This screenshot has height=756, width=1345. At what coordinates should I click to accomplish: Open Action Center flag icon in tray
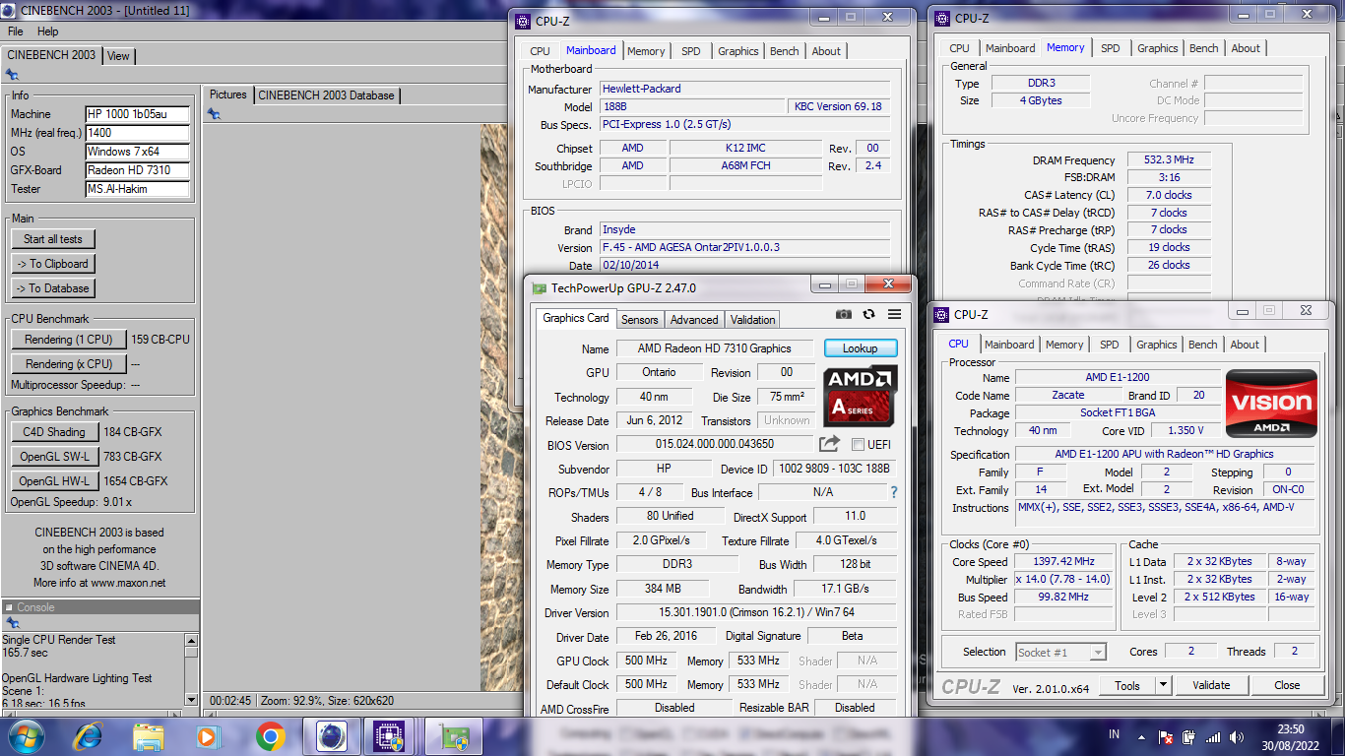point(1165,736)
